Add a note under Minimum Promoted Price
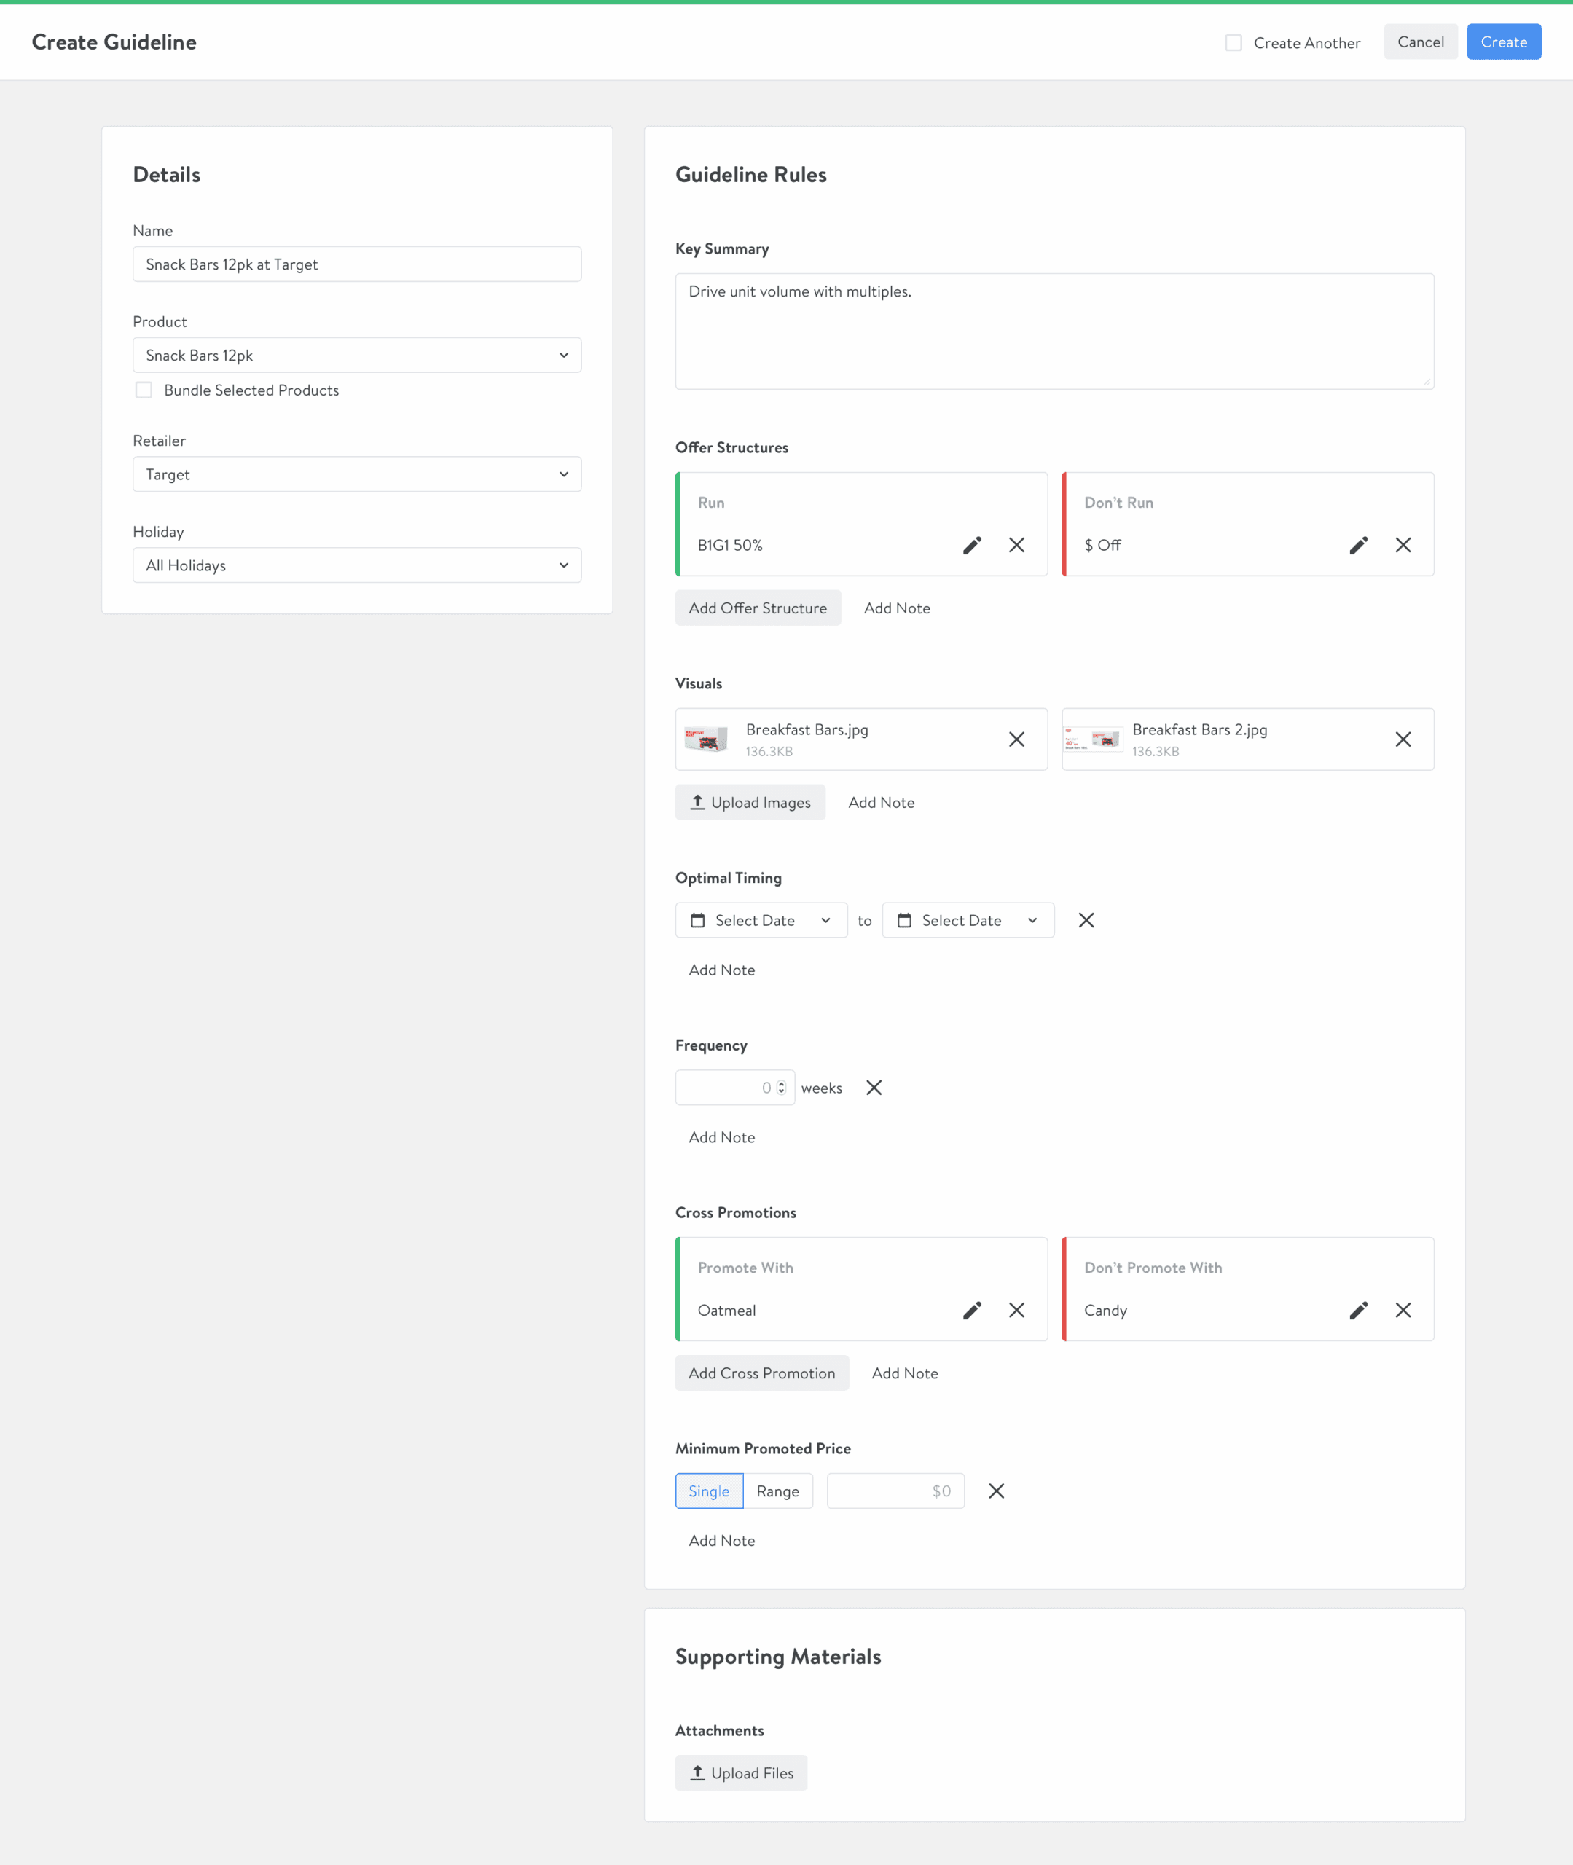 (x=721, y=1541)
